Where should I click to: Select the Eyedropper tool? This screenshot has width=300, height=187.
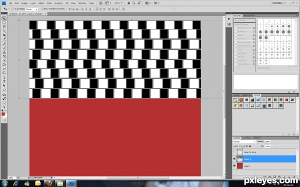(4, 39)
